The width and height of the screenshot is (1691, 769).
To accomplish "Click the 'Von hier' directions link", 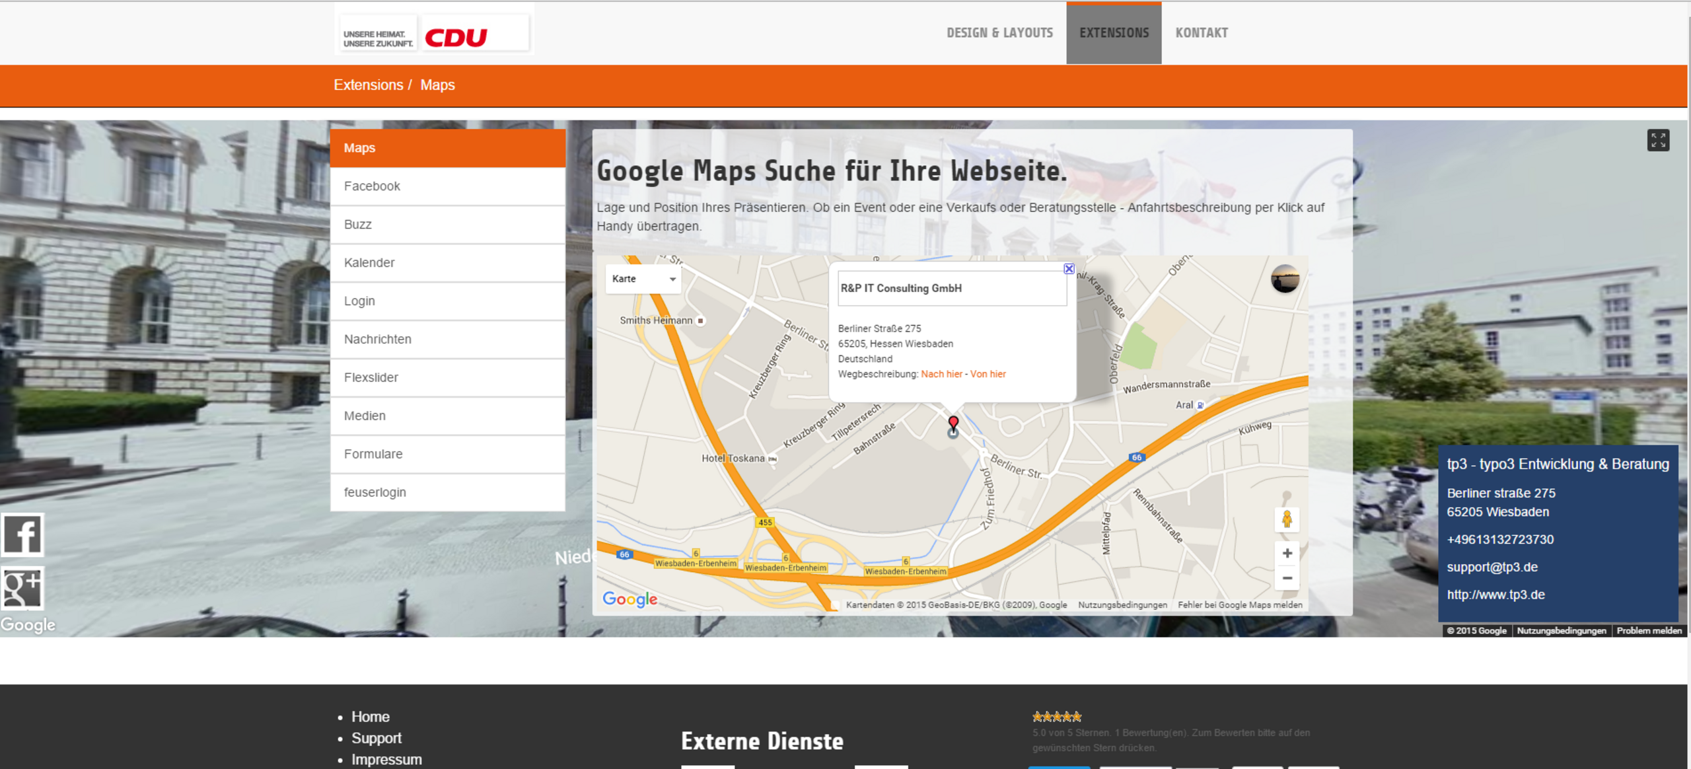I will coord(988,374).
